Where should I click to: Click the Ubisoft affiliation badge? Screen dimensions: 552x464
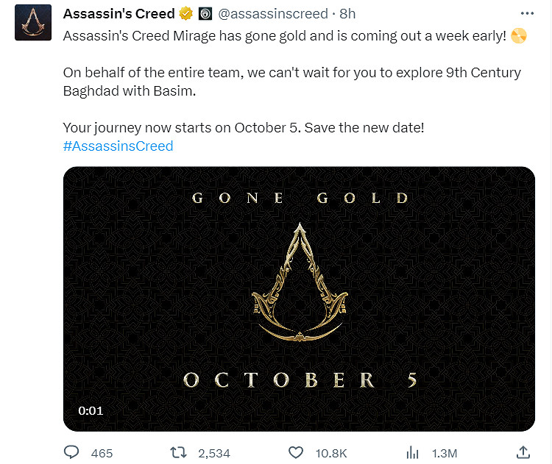click(205, 14)
